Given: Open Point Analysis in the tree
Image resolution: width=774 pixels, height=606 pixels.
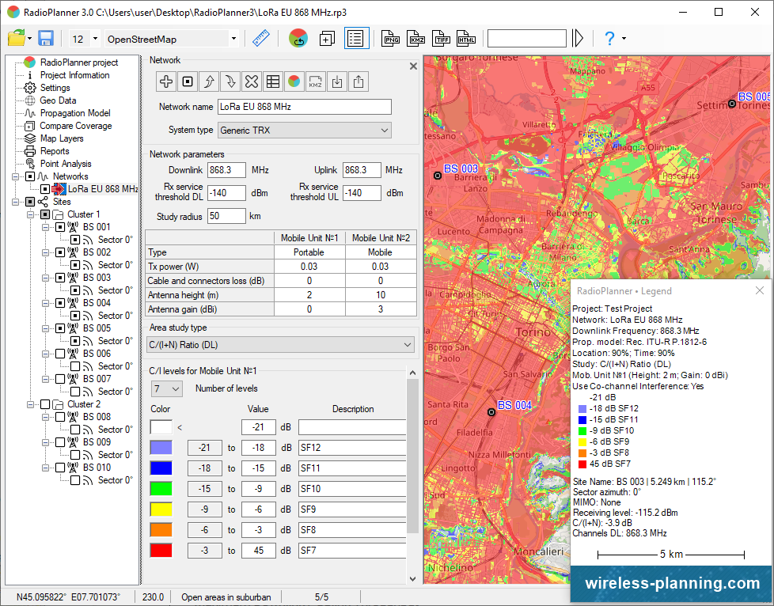Looking at the screenshot, I should point(66,164).
